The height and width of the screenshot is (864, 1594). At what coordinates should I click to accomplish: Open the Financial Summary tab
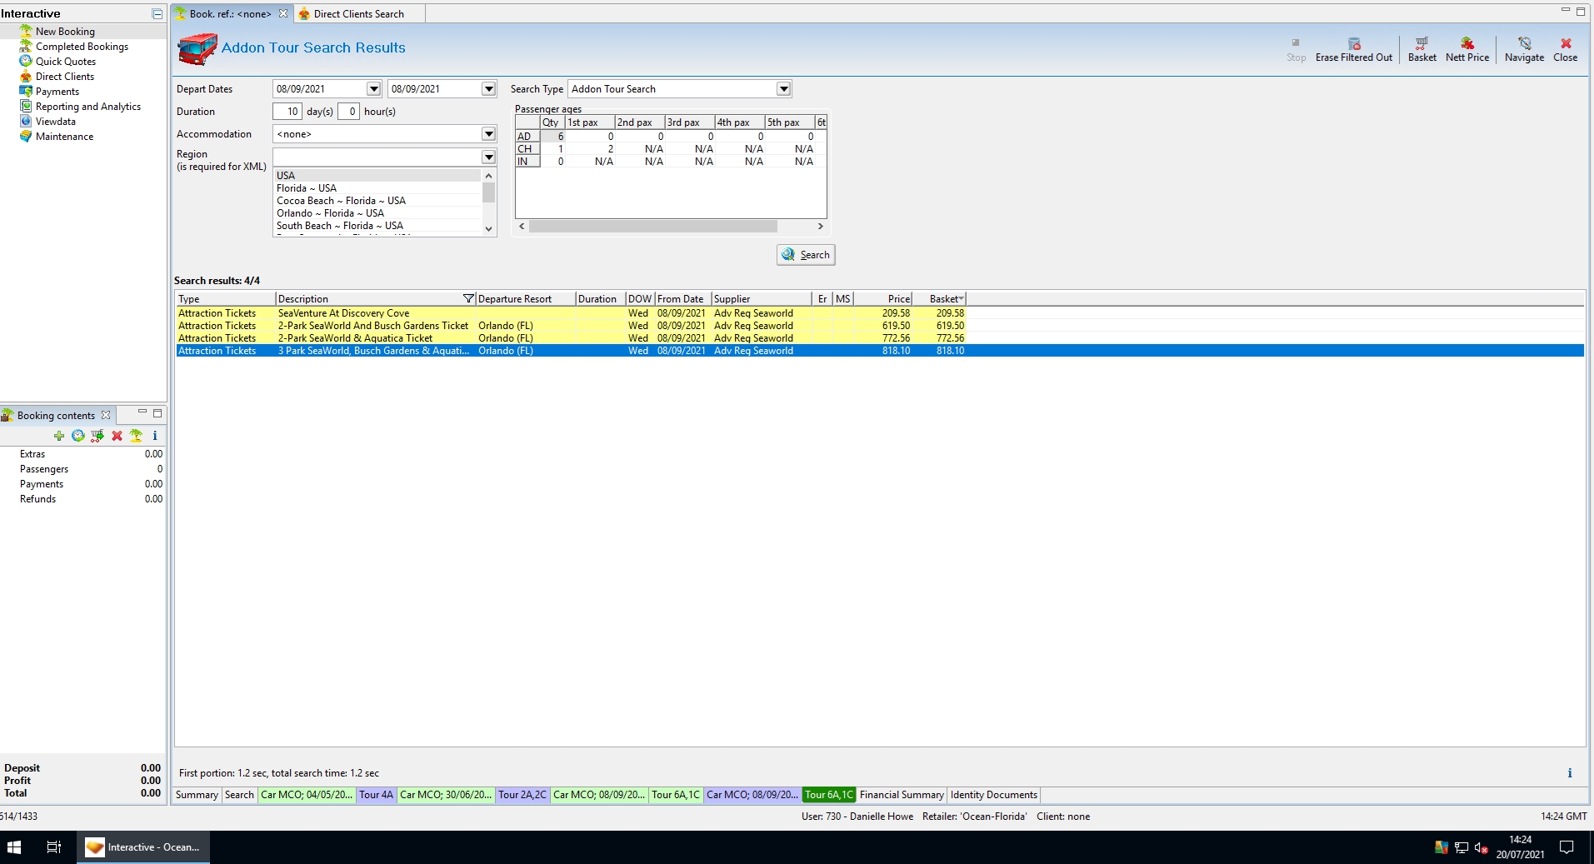(902, 795)
